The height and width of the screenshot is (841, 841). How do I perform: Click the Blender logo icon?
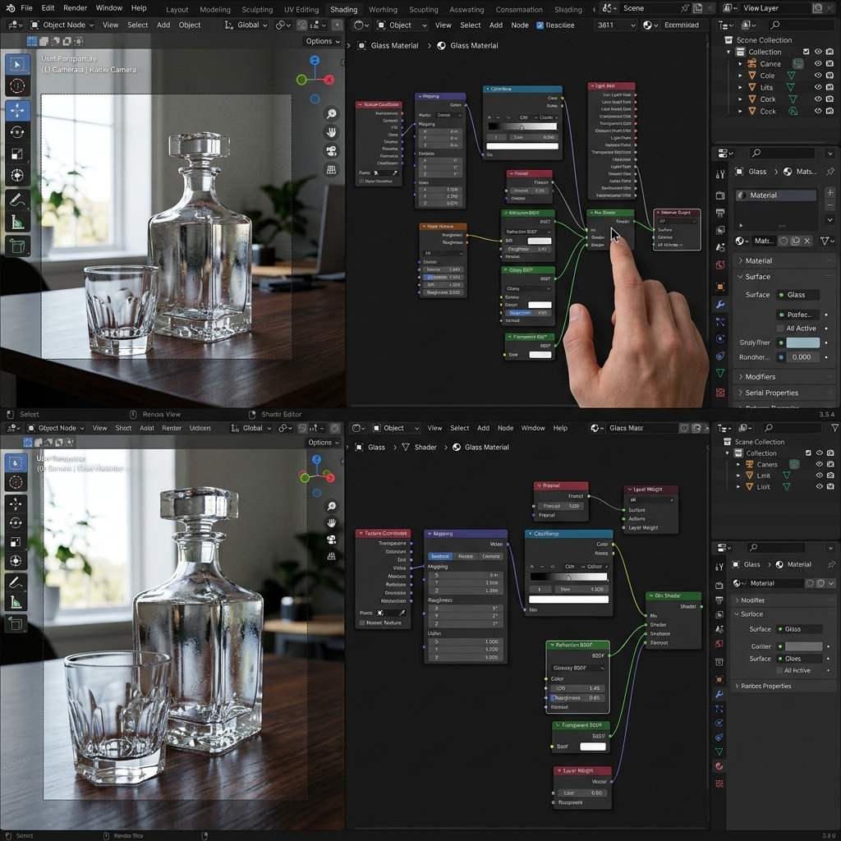(x=10, y=8)
